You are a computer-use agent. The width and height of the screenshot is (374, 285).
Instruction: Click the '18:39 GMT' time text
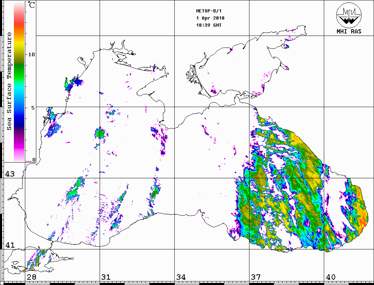(209, 25)
